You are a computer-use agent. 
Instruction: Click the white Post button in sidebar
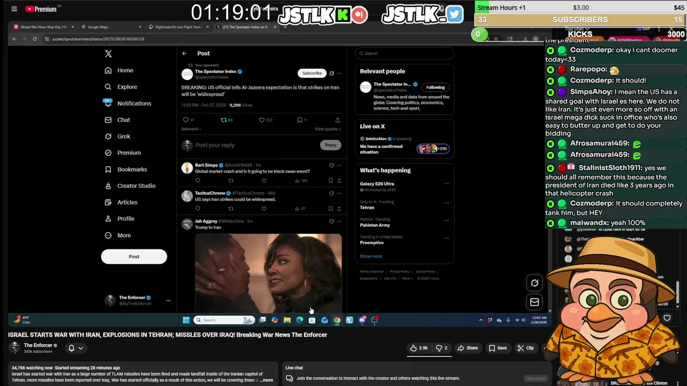tap(134, 256)
